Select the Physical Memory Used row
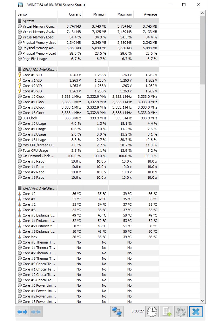221x321 pixels. point(88,43)
